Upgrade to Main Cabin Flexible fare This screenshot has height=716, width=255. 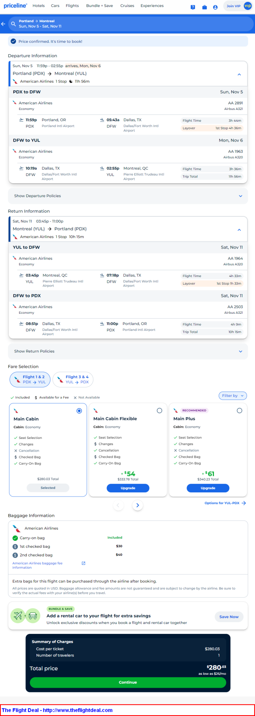point(128,488)
